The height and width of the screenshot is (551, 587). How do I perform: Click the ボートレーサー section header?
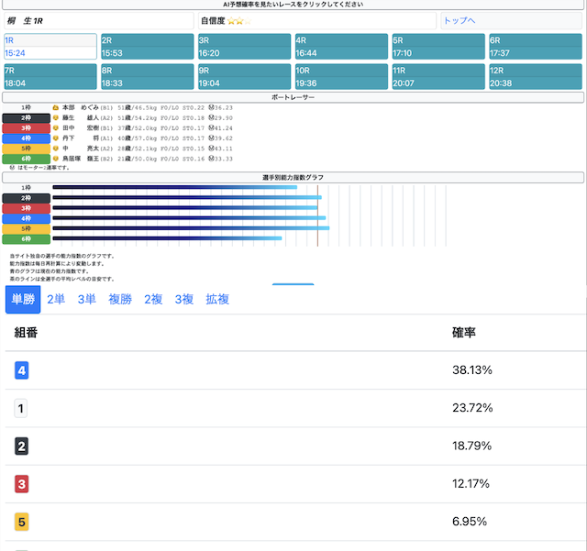293,96
